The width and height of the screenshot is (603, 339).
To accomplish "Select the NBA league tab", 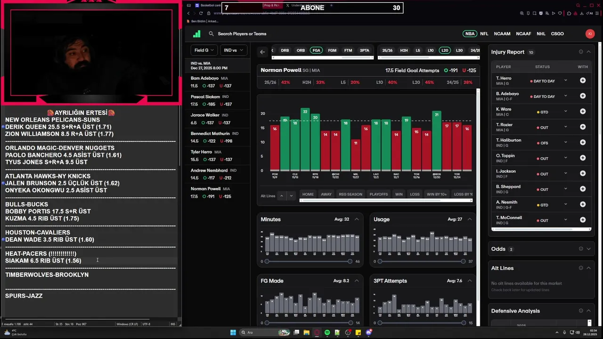I will [x=470, y=34].
